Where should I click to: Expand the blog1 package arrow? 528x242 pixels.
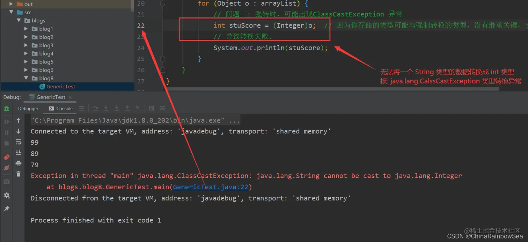tap(26, 29)
